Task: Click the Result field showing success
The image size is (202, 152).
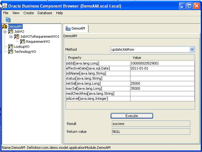Action: tap(151, 124)
